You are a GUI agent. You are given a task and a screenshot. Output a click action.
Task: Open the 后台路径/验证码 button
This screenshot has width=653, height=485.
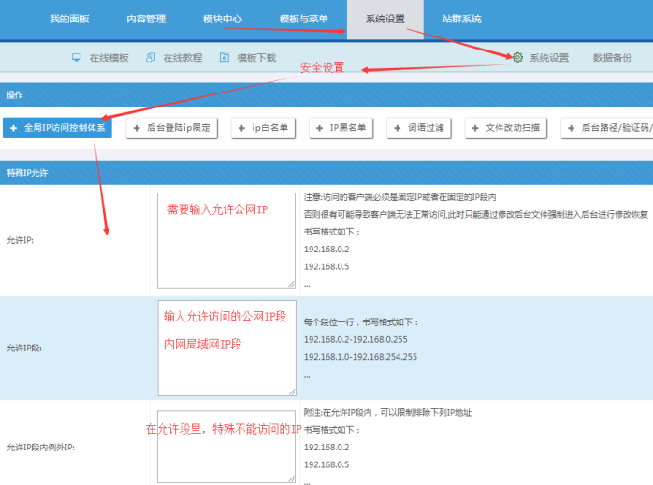pyautogui.click(x=610, y=128)
